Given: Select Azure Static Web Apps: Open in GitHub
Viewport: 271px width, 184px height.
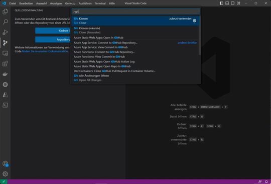Looking at the screenshot, I should pos(135,37).
